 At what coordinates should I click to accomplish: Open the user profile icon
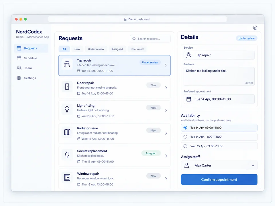tap(255, 28)
